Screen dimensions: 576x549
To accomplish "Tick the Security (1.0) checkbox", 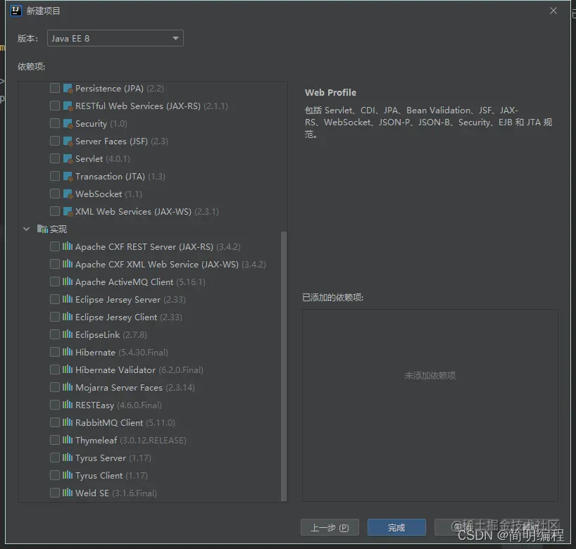I will pos(55,123).
